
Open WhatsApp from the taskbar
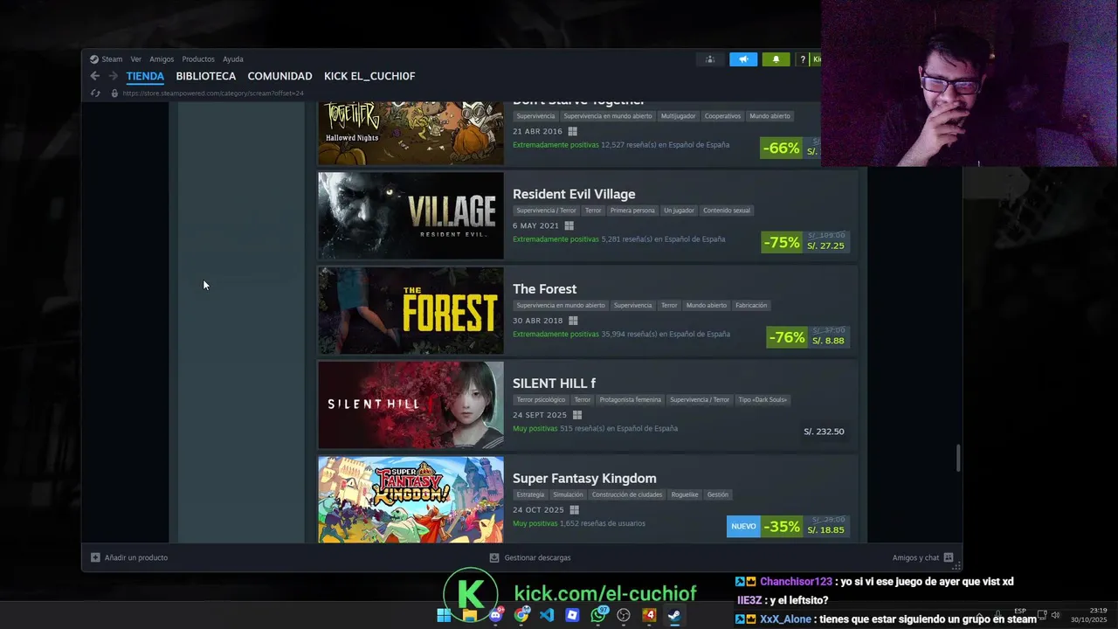pyautogui.click(x=598, y=615)
